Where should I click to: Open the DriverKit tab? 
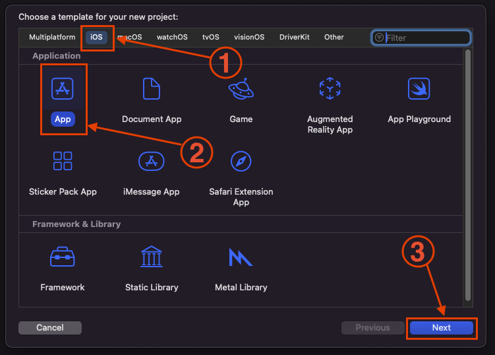294,38
